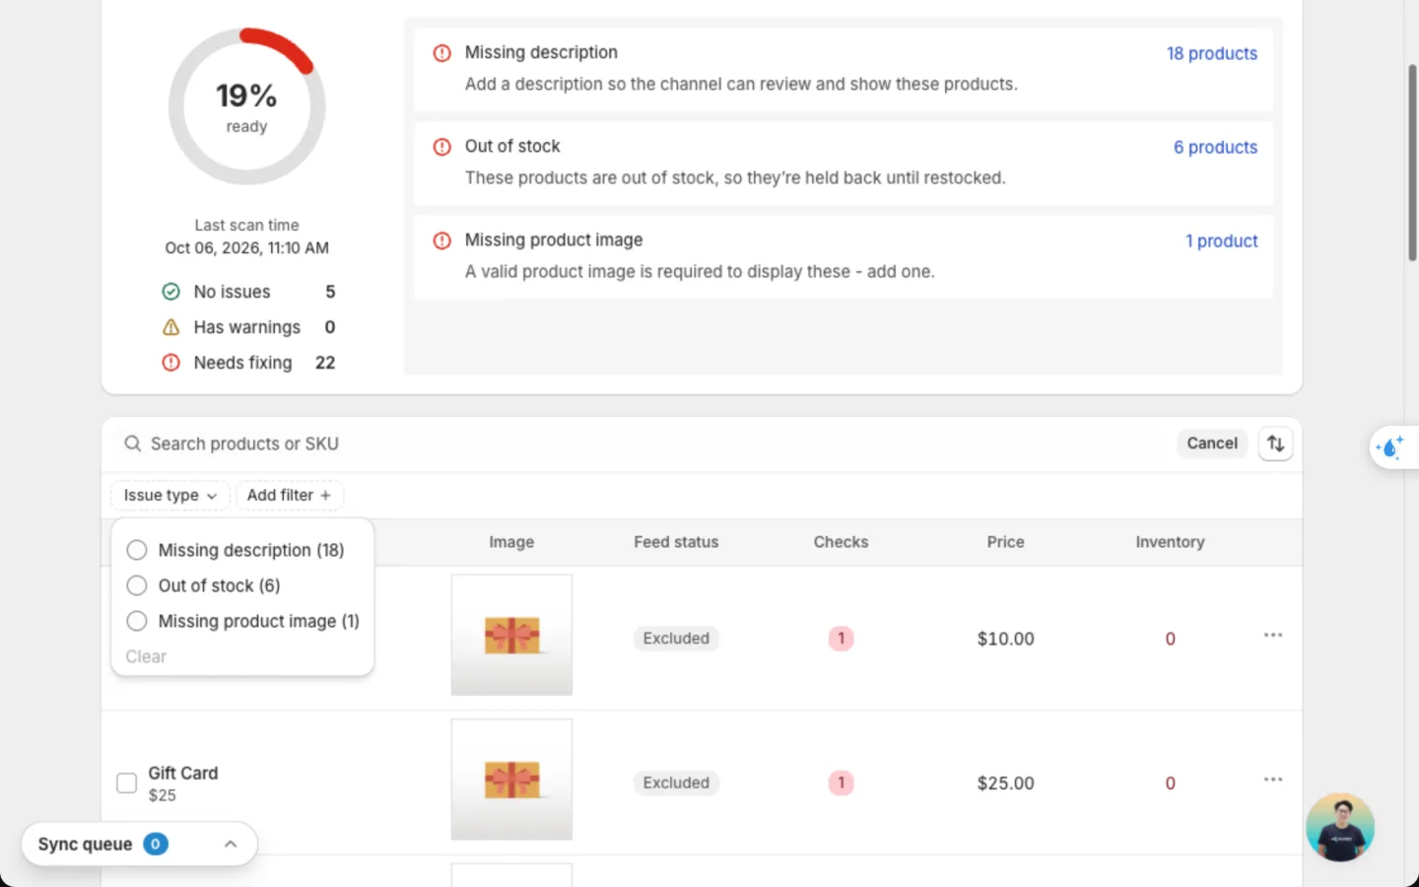Image resolution: width=1419 pixels, height=887 pixels.
Task: Click the Has warnings triangle icon
Action: tap(170, 327)
